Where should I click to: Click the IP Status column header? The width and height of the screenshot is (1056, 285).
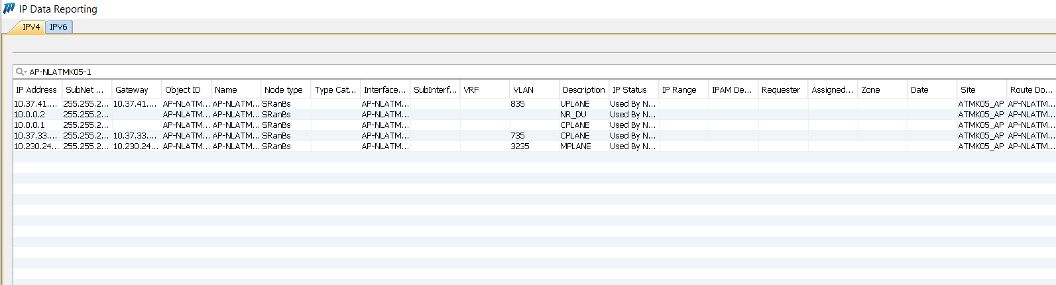(x=629, y=89)
